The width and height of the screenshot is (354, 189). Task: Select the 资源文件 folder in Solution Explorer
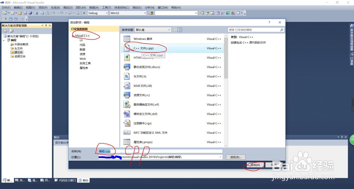pos(18,57)
